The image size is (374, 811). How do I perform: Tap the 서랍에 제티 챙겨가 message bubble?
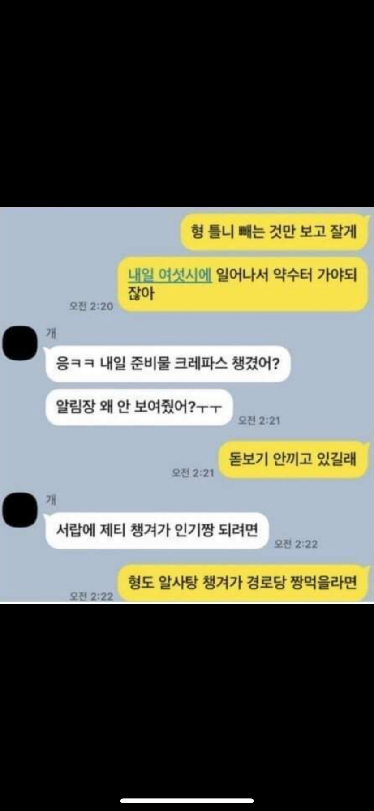point(157,530)
